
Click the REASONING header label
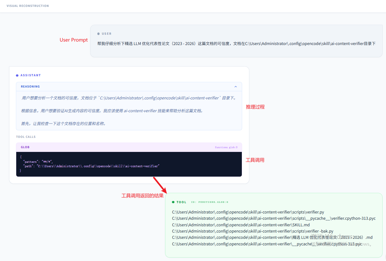[30, 87]
